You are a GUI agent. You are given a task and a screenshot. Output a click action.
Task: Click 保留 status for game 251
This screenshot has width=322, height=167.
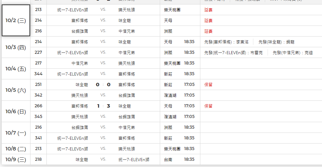[x=208, y=85]
